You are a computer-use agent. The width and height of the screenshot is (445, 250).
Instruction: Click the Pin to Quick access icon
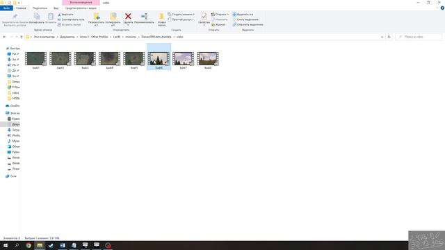15,17
